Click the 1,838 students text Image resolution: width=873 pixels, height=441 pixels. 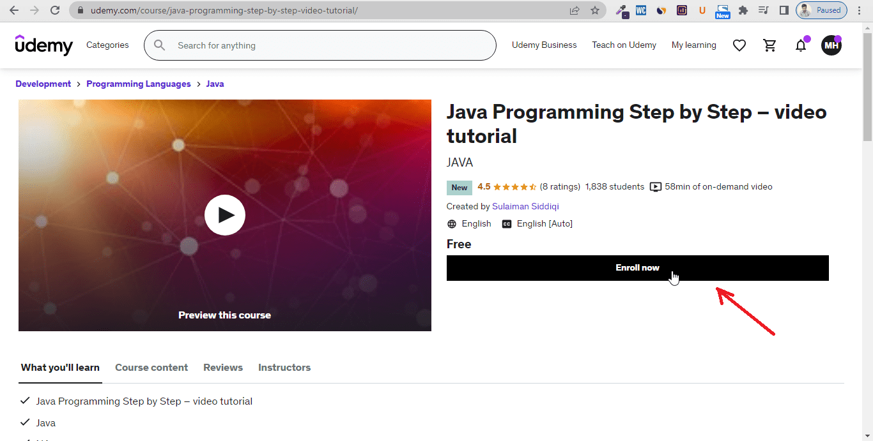coord(615,187)
